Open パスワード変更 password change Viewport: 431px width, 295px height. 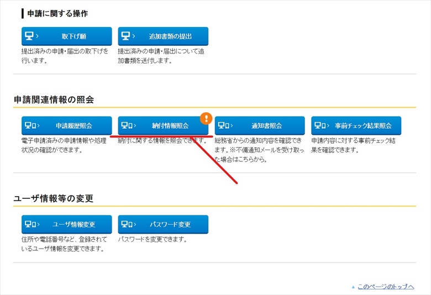pos(163,224)
